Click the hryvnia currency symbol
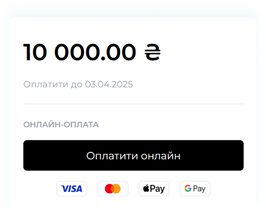 (x=152, y=52)
